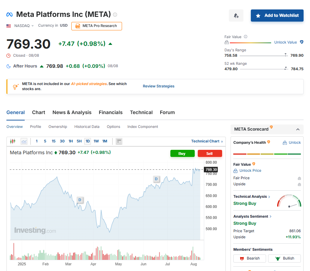This screenshot has height=271, width=310.
Task: Select the 1D chart interval
Action: click(x=88, y=141)
